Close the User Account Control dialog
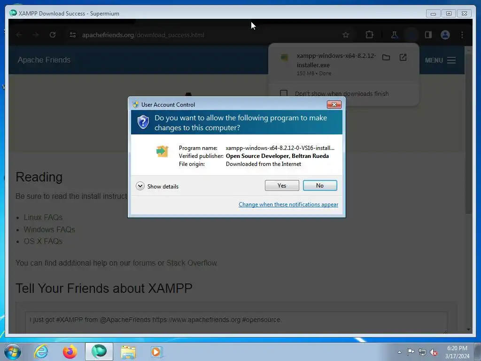The image size is (481, 361). 334,105
